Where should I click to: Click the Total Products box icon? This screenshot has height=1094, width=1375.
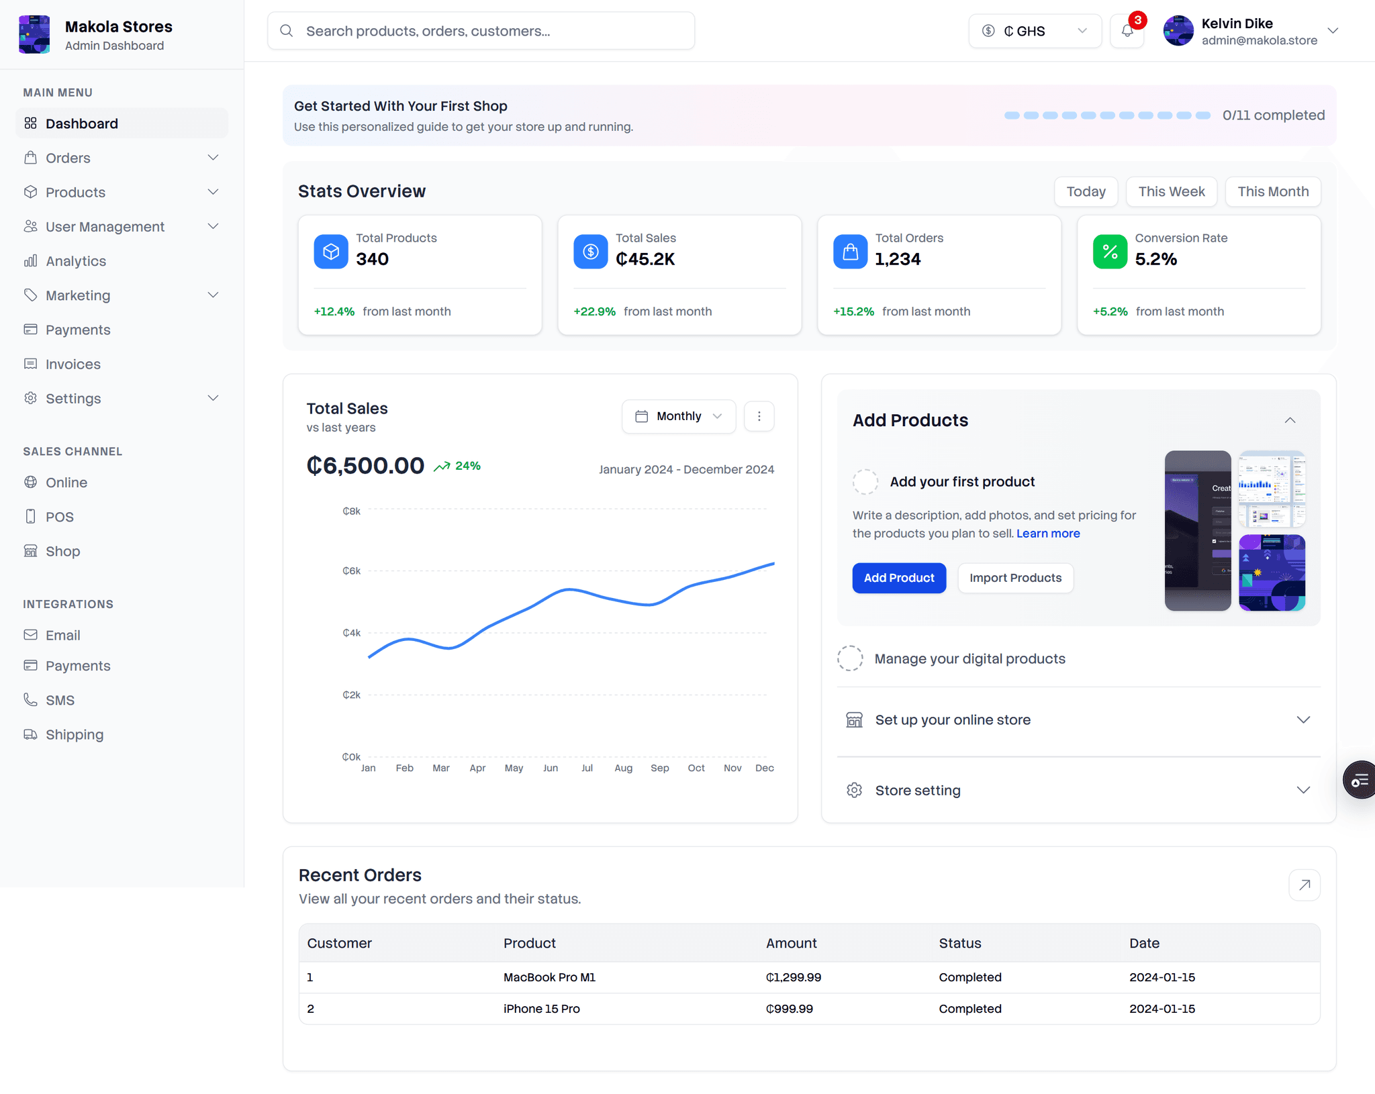click(x=331, y=252)
